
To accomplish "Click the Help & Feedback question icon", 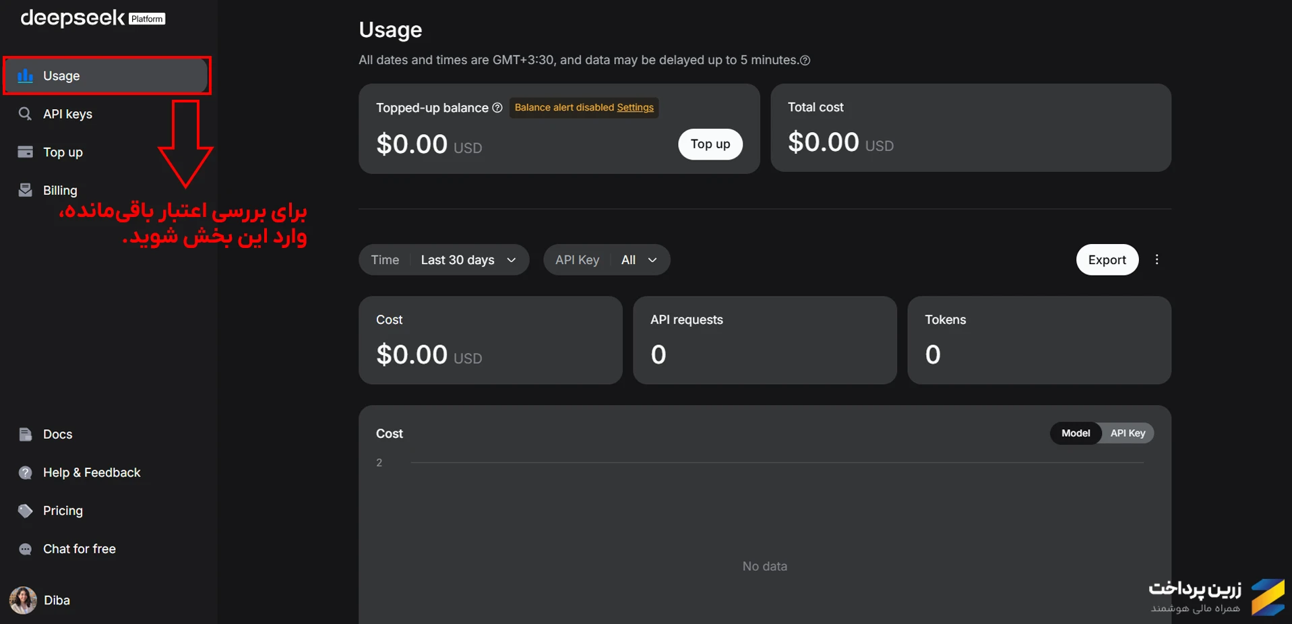I will tap(25, 472).
